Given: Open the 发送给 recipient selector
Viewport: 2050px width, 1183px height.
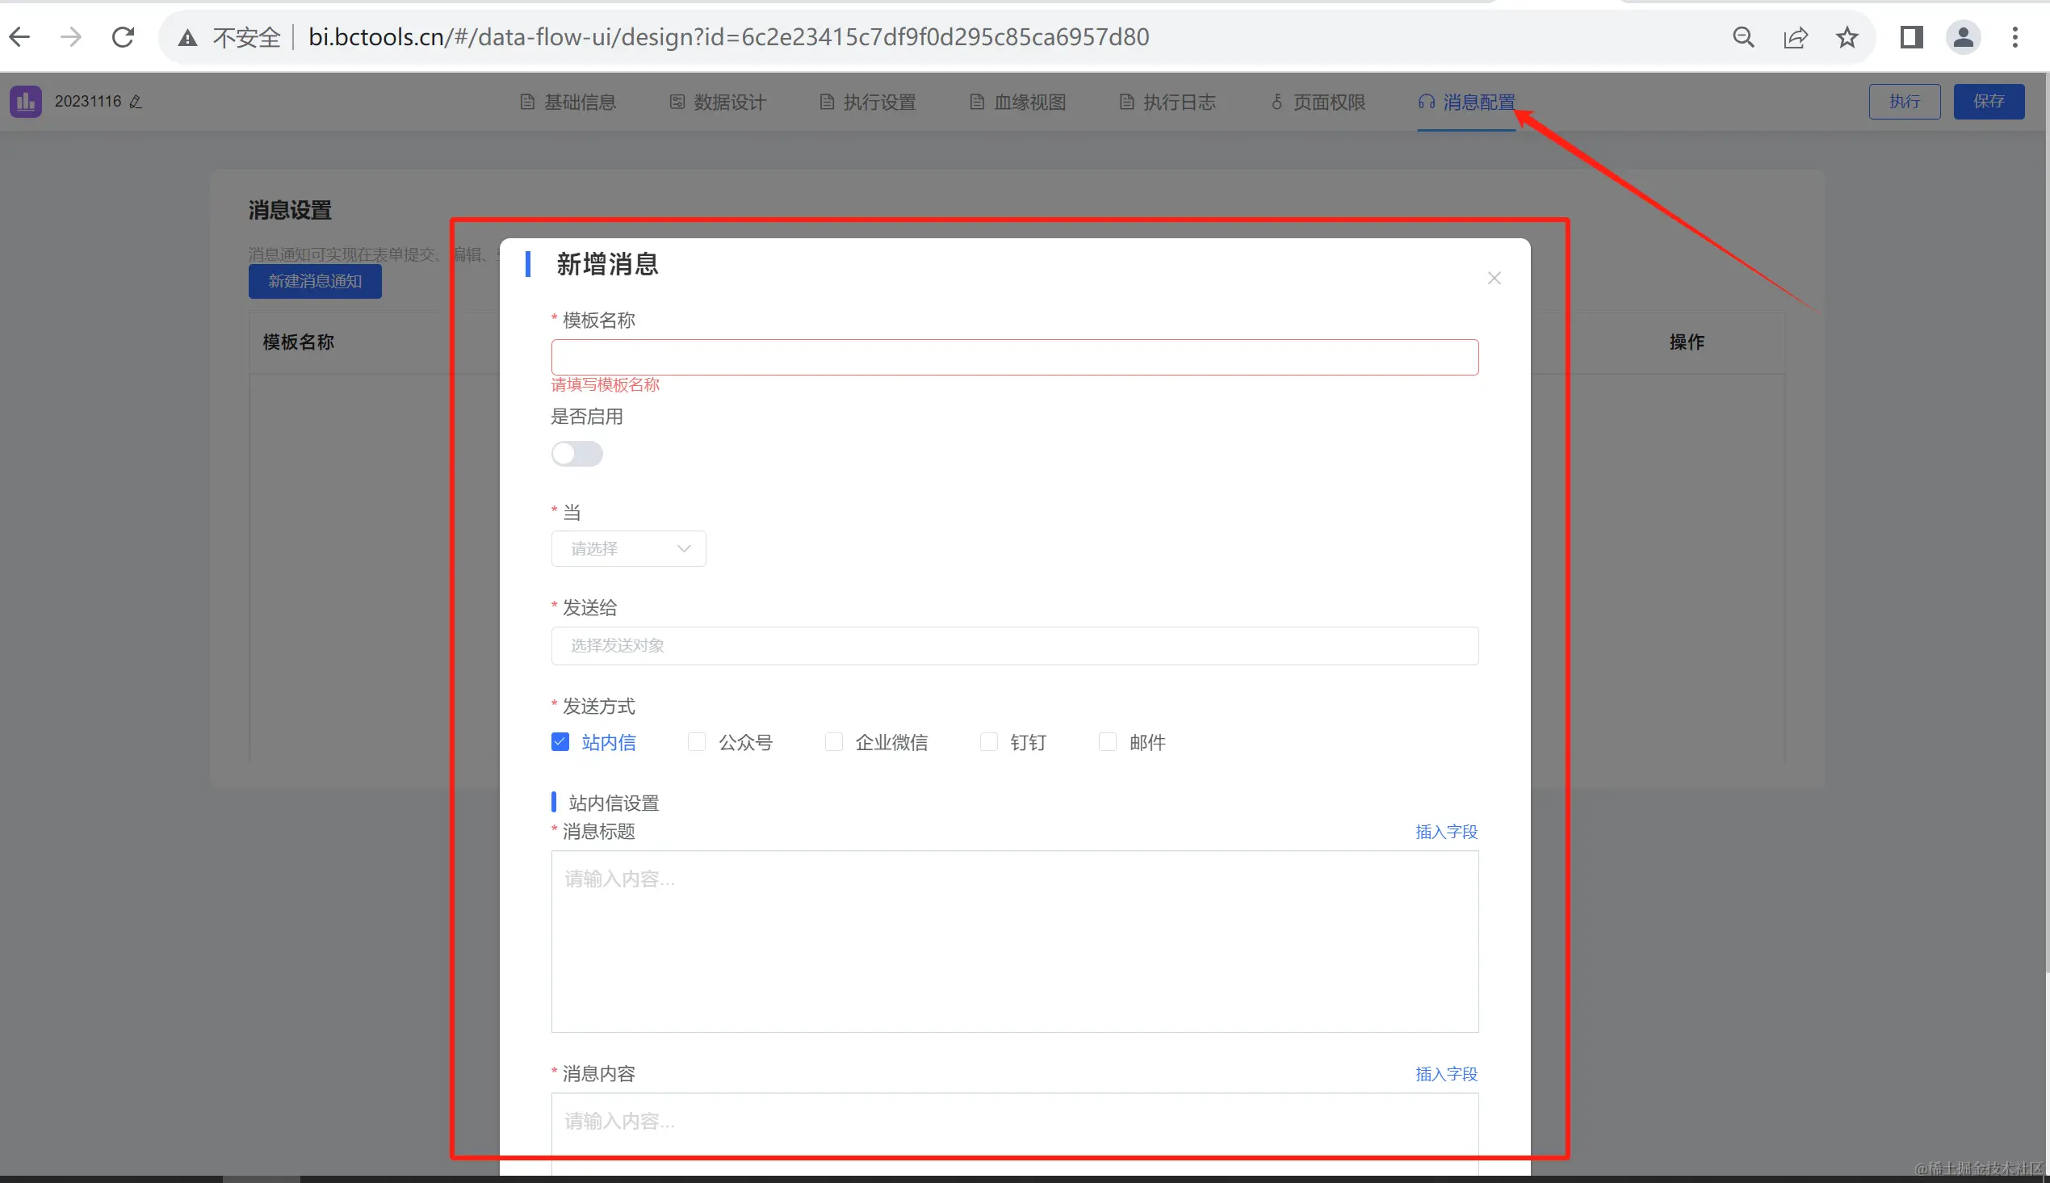Looking at the screenshot, I should [1013, 646].
